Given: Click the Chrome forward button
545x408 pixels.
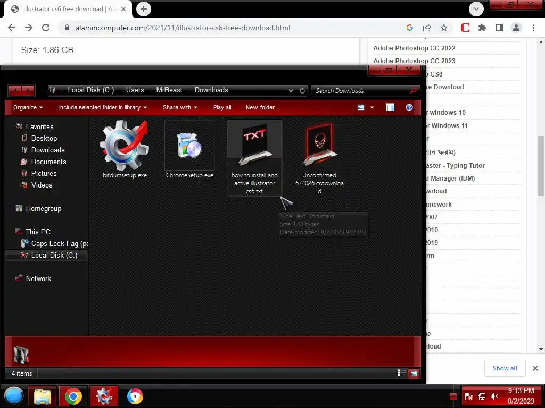Looking at the screenshot, I should click(29, 28).
